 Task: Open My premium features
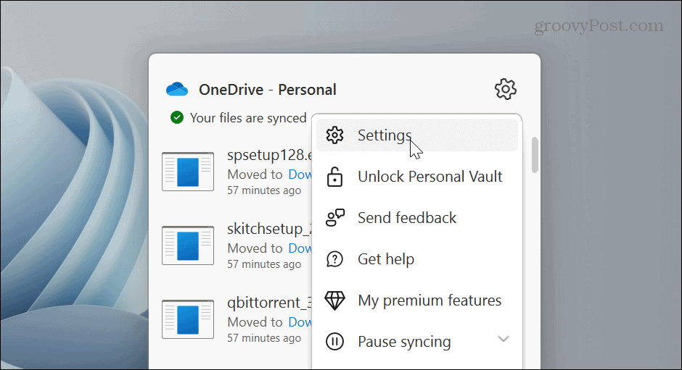pyautogui.click(x=416, y=300)
